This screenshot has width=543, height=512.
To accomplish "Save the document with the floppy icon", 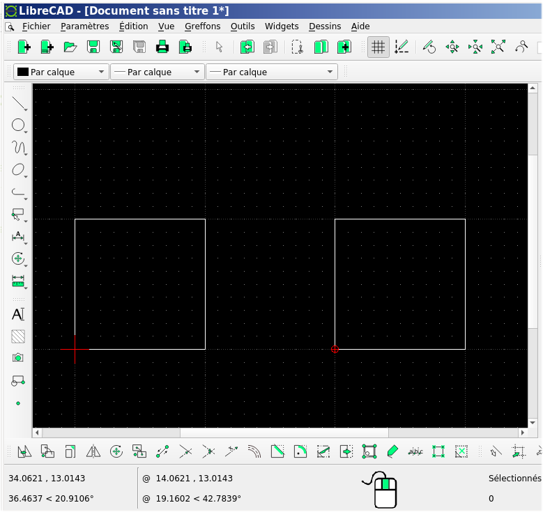I will [93, 47].
